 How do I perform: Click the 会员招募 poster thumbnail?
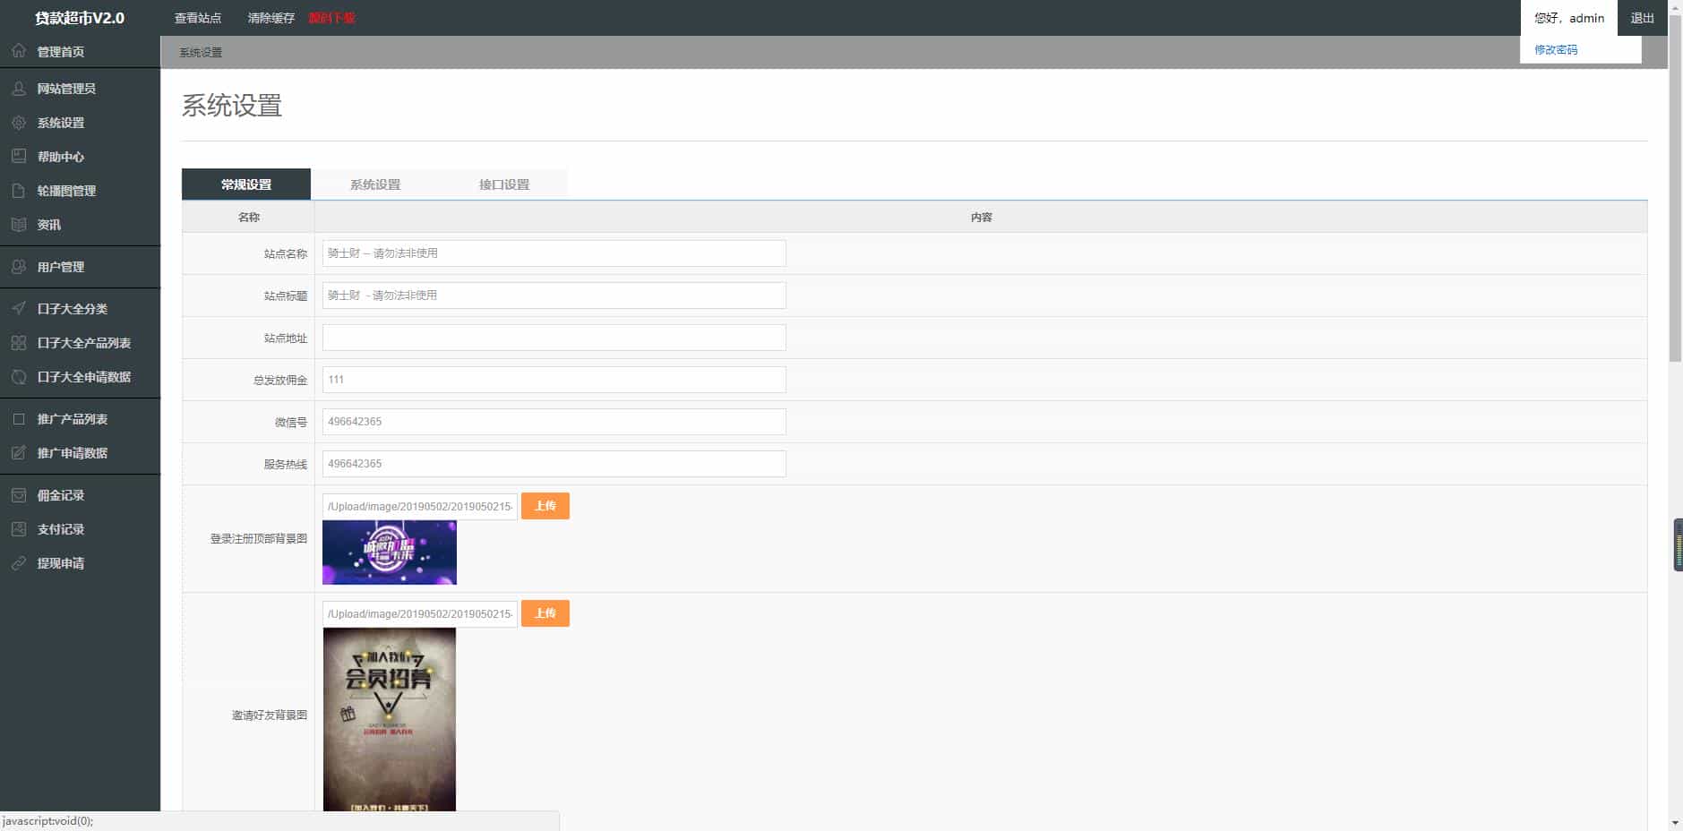(x=390, y=720)
